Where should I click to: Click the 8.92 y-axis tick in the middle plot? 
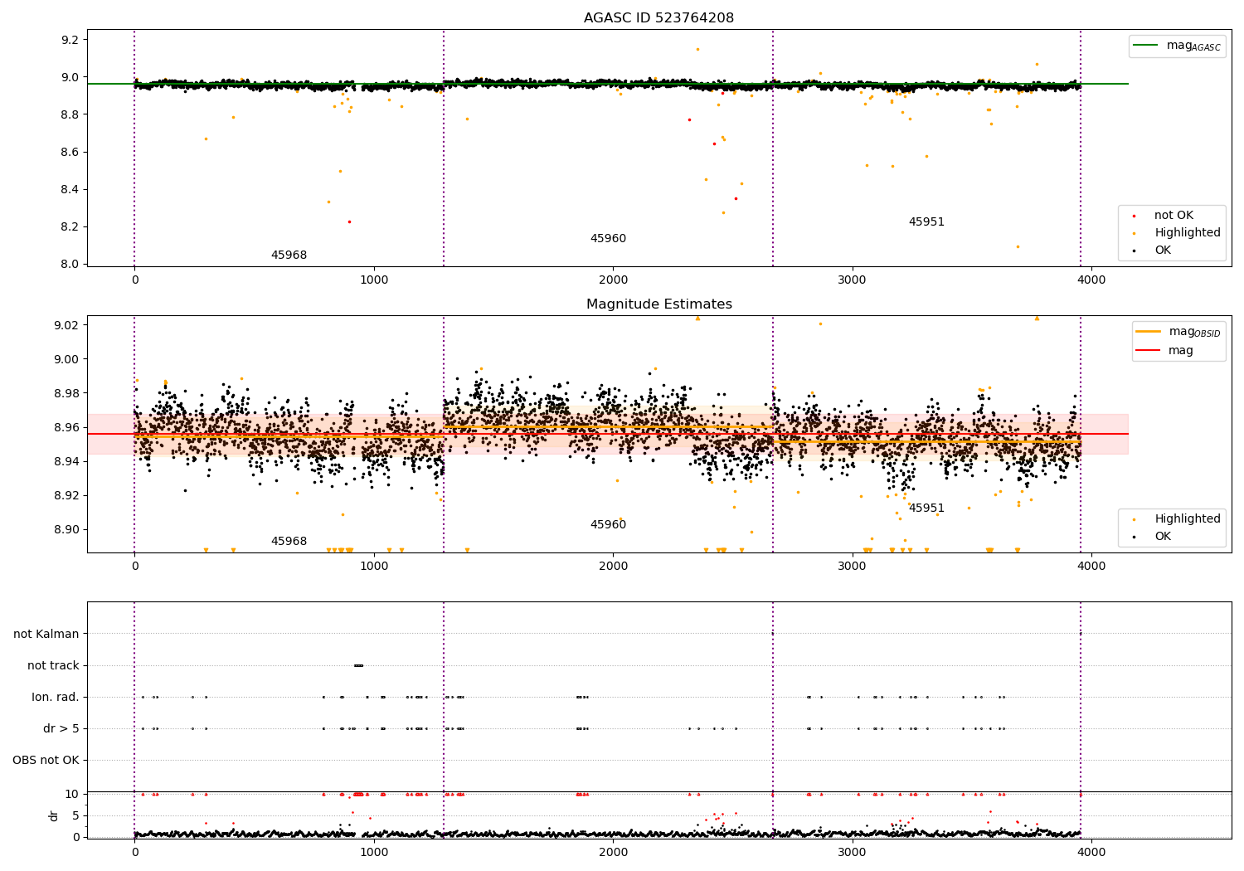(66, 495)
